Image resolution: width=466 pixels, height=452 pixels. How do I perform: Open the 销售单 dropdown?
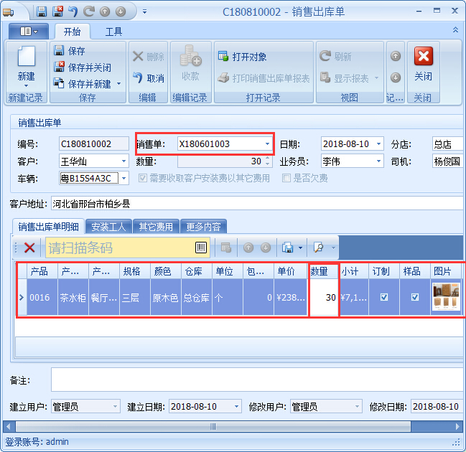pos(267,144)
